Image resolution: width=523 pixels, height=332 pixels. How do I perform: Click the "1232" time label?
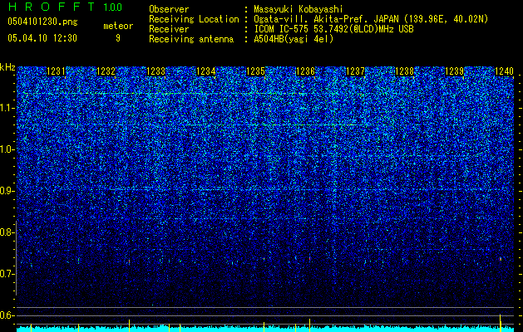coord(106,71)
